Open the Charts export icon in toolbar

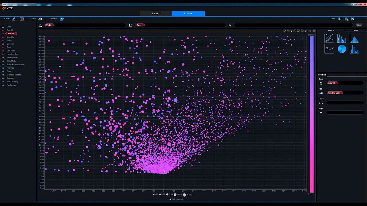(x=13, y=19)
